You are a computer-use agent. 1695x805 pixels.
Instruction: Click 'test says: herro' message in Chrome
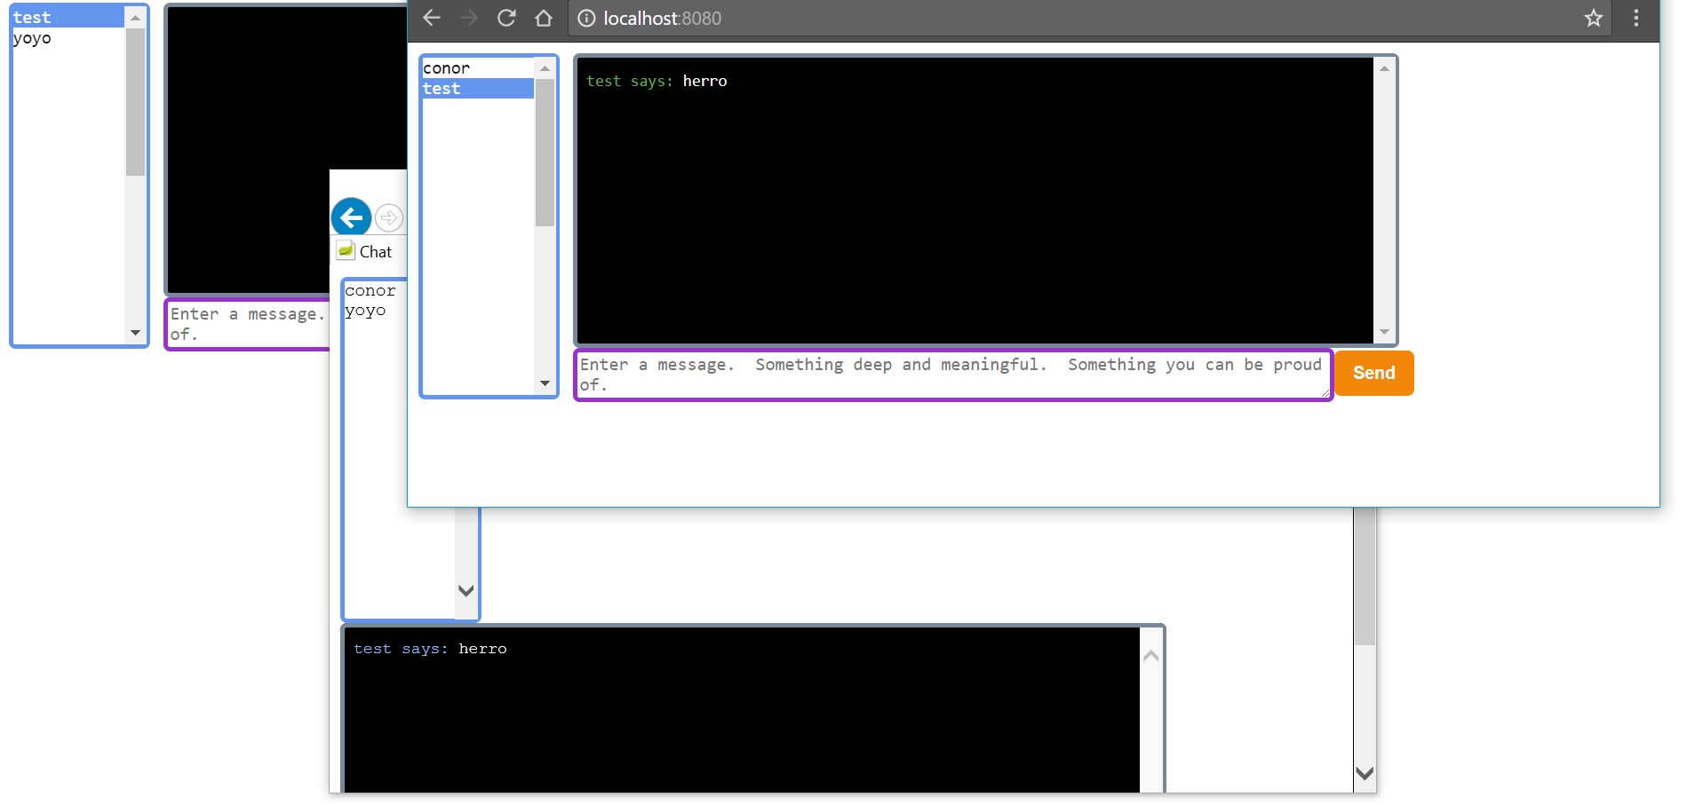(657, 81)
